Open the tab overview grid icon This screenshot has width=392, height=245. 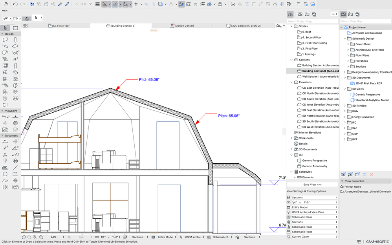coord(25,26)
